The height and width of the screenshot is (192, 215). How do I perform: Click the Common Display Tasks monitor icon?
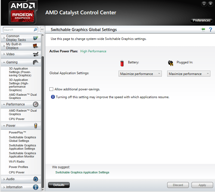click(x=36, y=38)
